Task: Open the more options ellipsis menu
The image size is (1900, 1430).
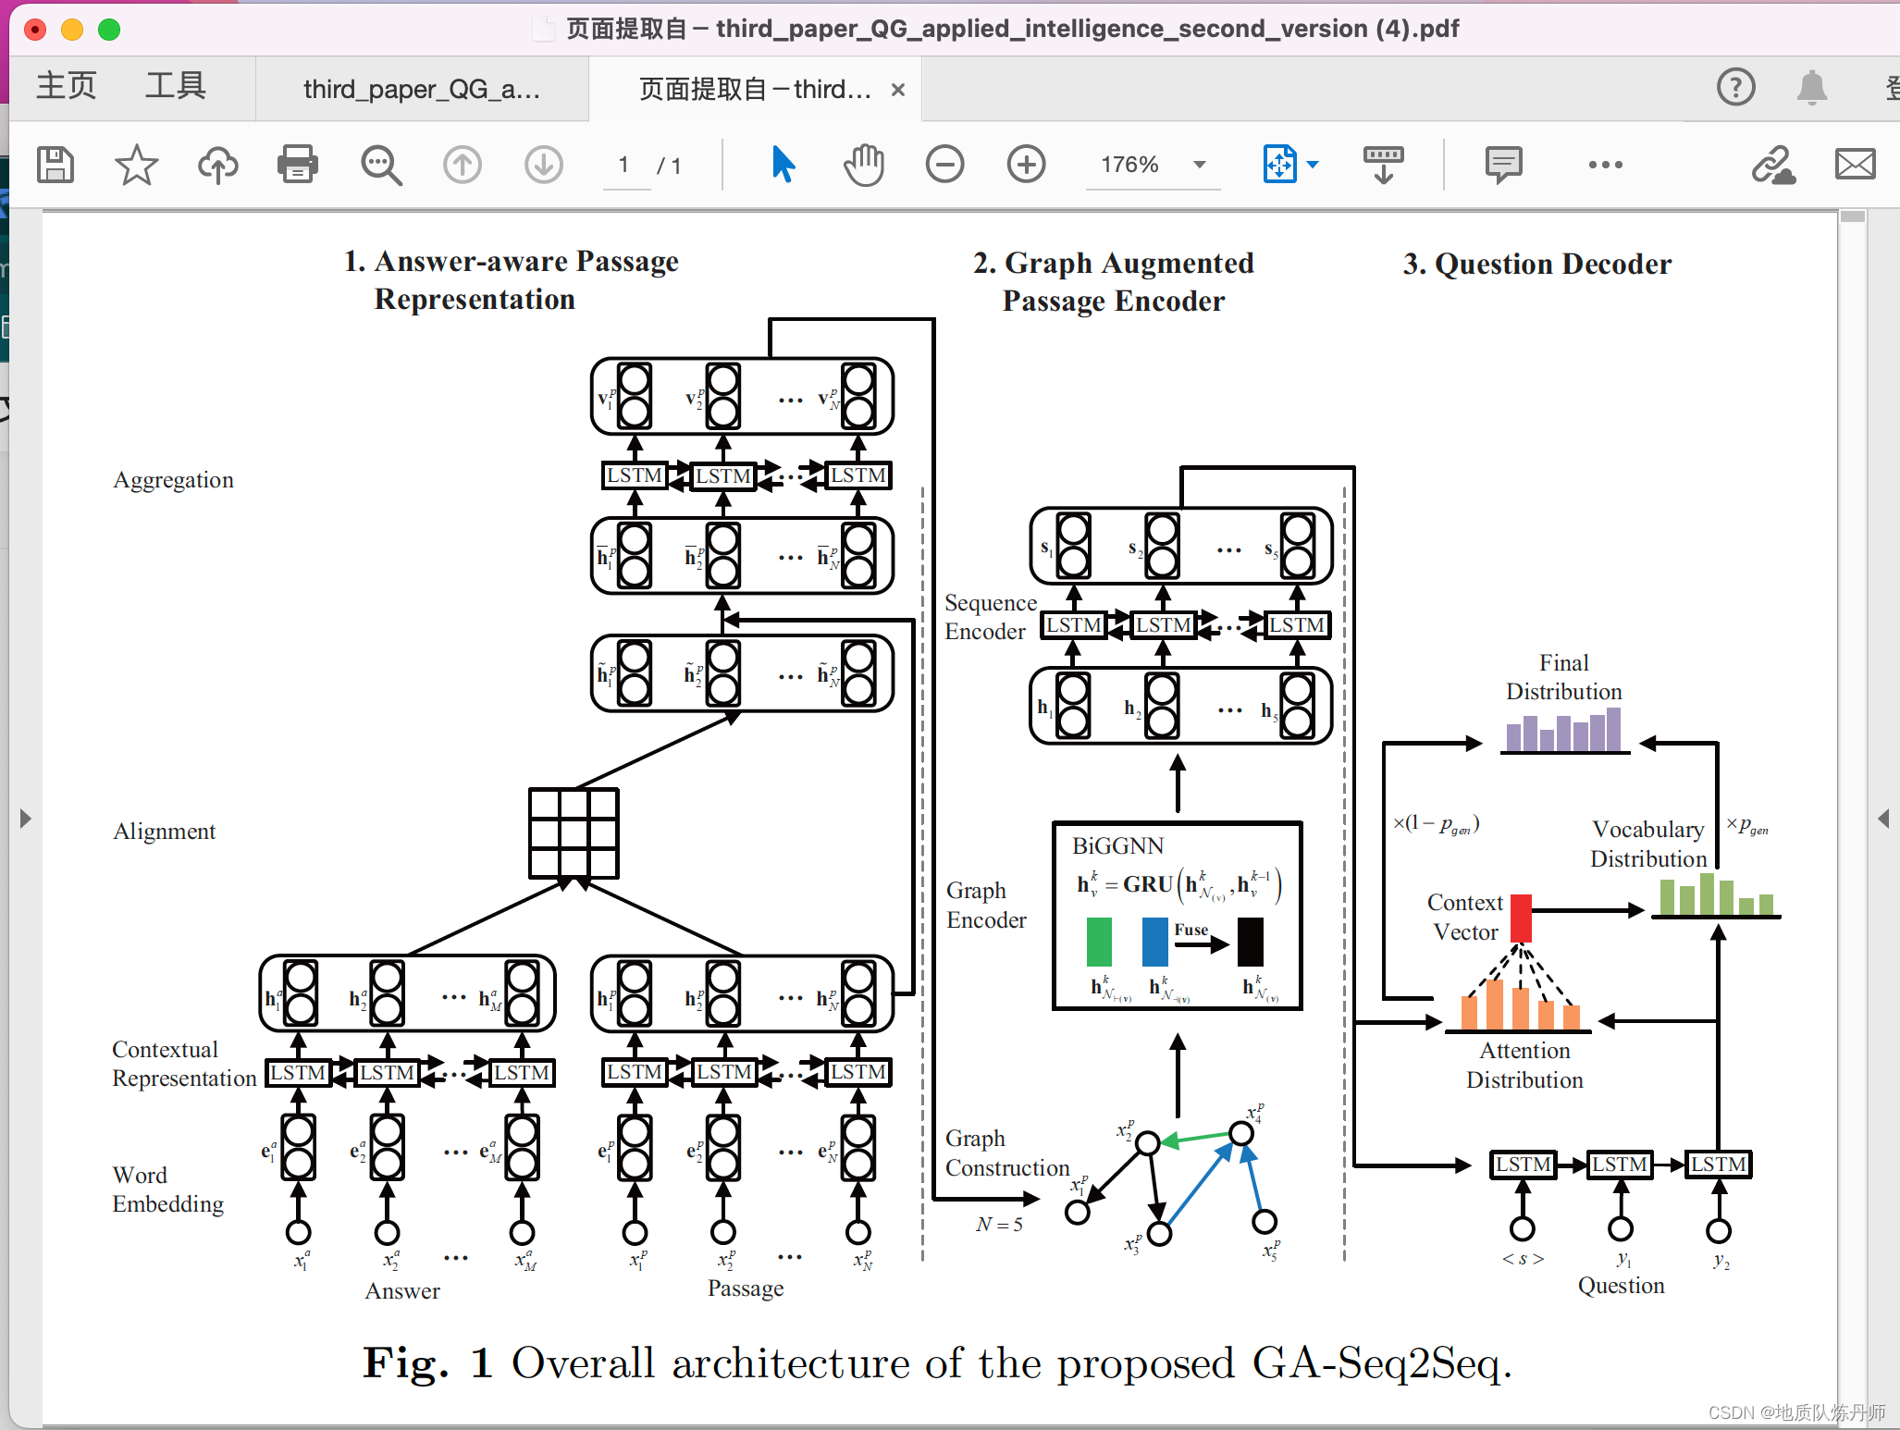Action: (1605, 165)
